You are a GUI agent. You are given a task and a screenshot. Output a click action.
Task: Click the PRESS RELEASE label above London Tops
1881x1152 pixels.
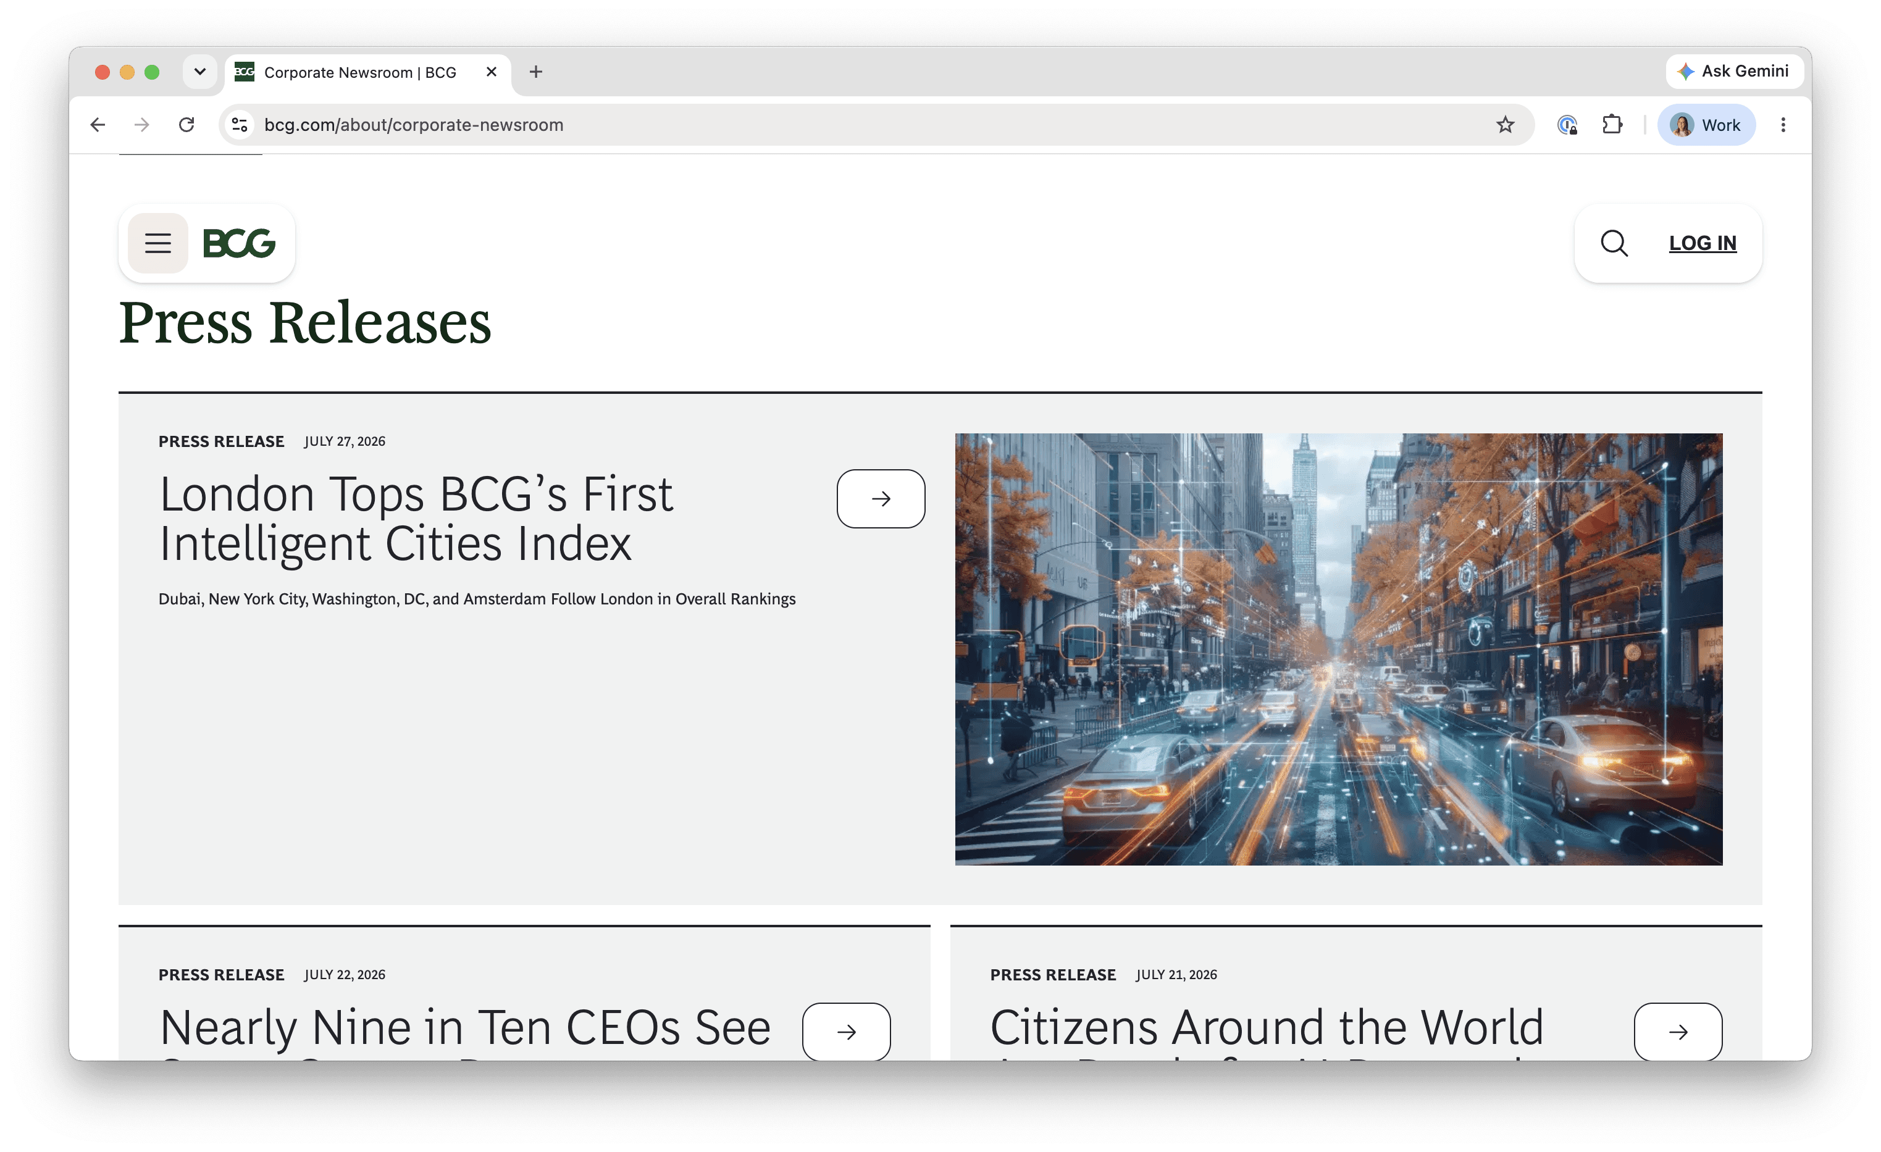pos(221,441)
